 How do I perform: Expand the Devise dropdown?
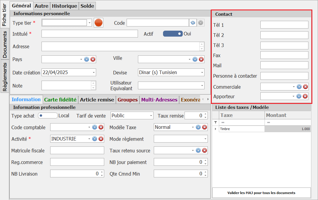click(x=202, y=72)
